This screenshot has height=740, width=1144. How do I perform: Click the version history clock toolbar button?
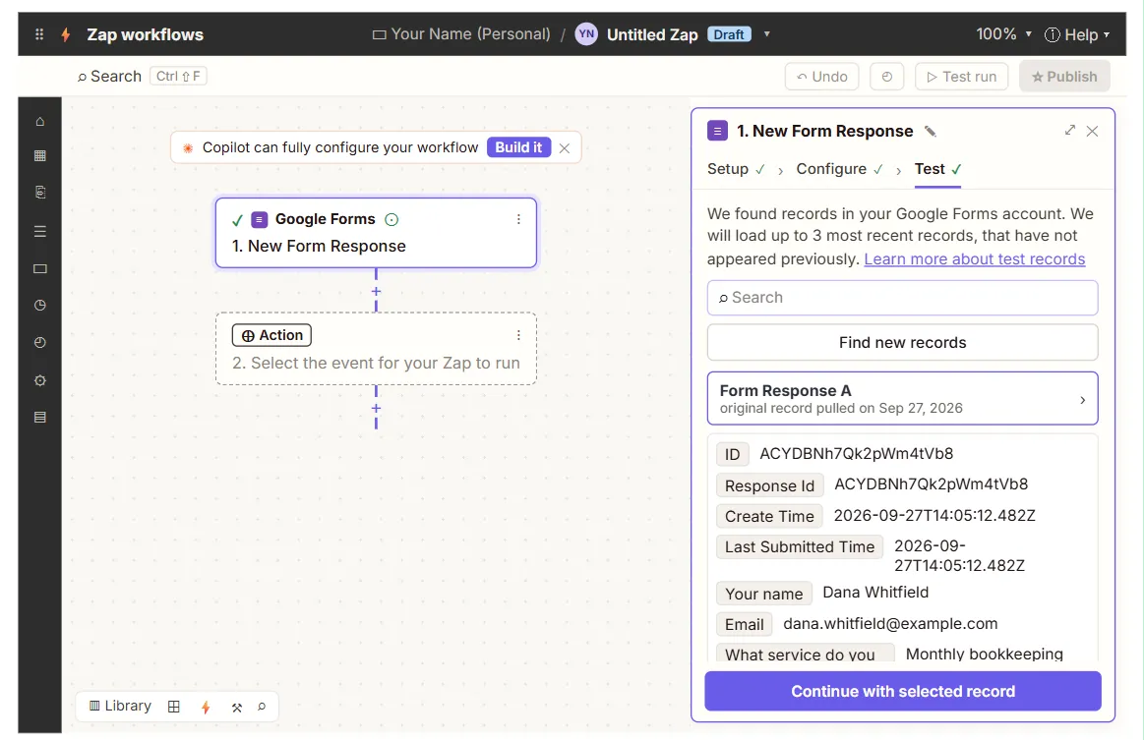click(886, 77)
